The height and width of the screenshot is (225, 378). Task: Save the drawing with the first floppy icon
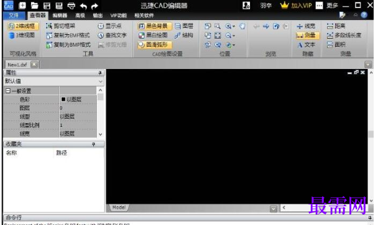tap(47, 6)
